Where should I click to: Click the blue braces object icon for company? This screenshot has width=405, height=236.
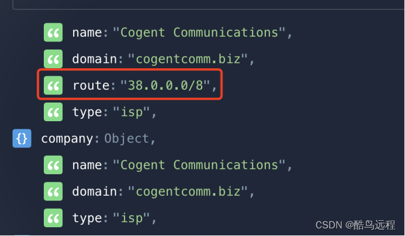22,139
